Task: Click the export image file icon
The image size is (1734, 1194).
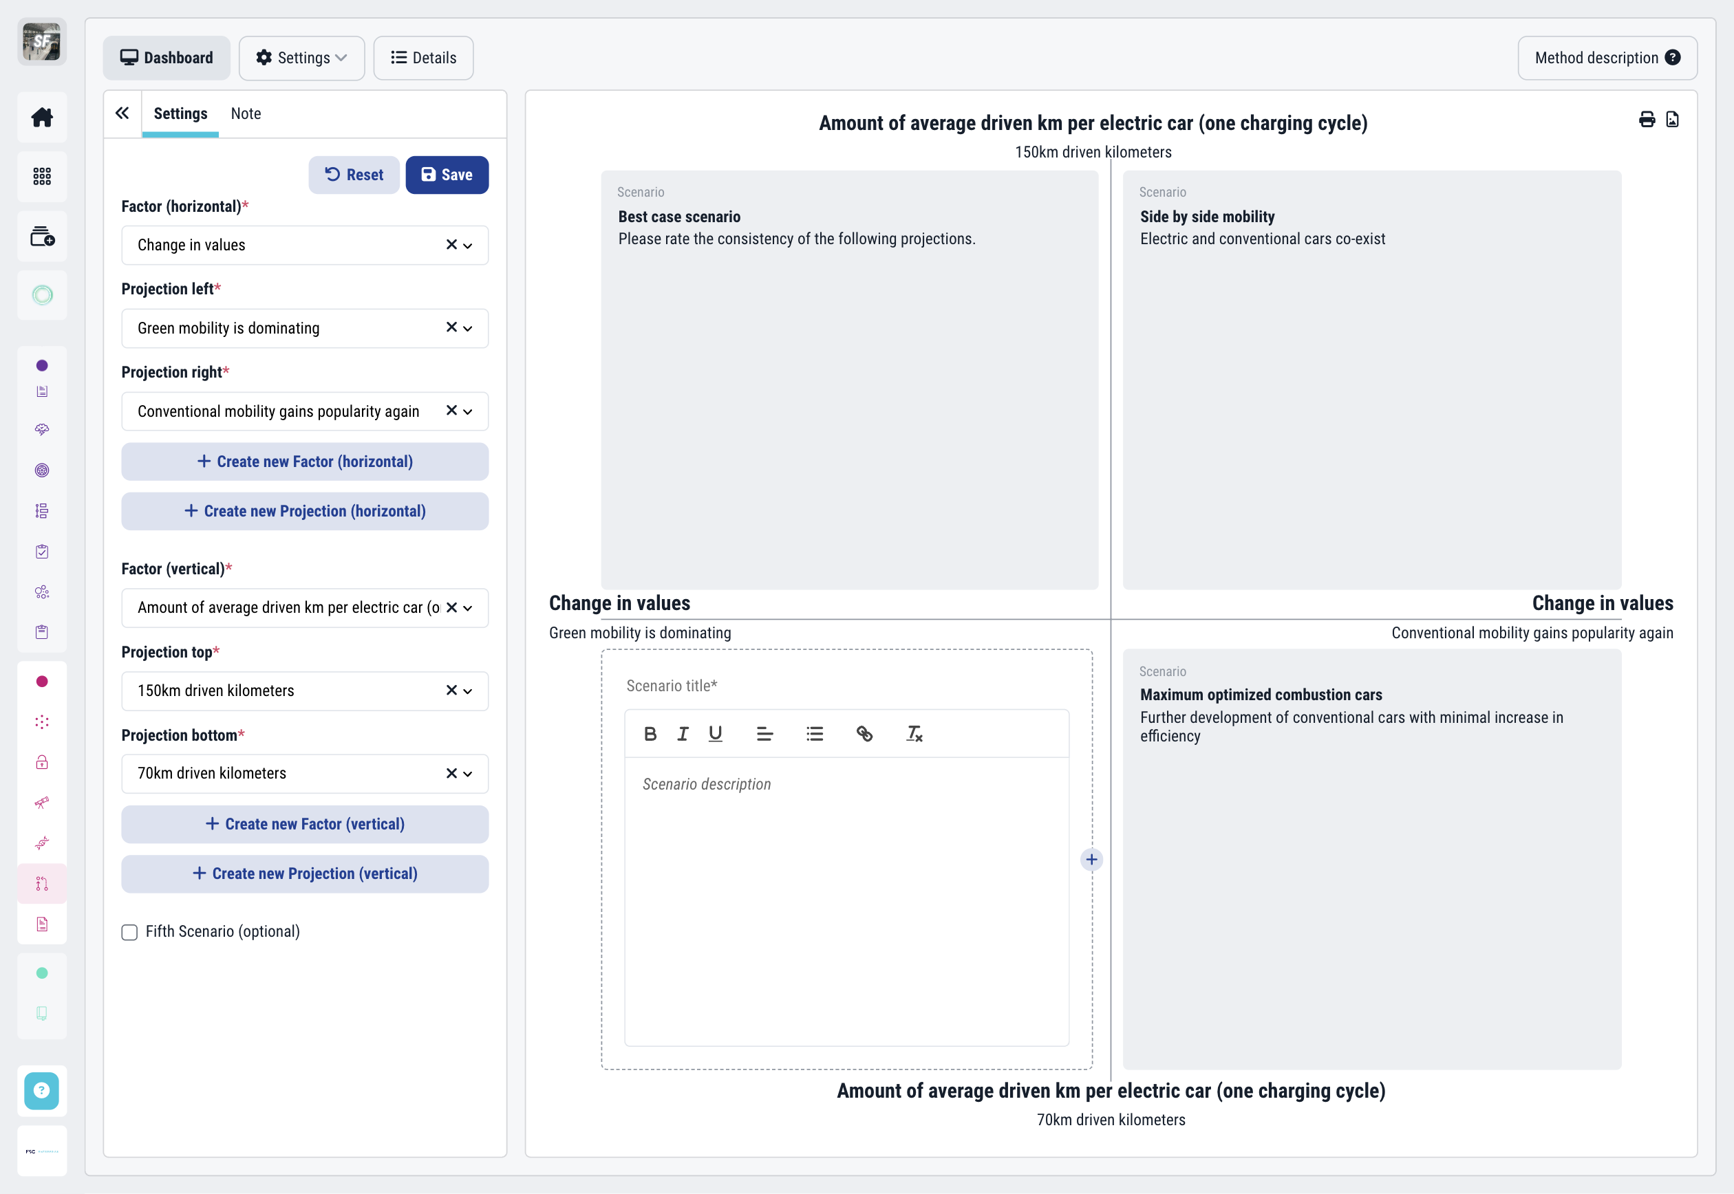Action: (1672, 120)
